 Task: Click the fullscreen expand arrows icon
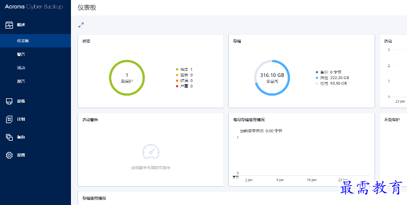click(x=81, y=25)
